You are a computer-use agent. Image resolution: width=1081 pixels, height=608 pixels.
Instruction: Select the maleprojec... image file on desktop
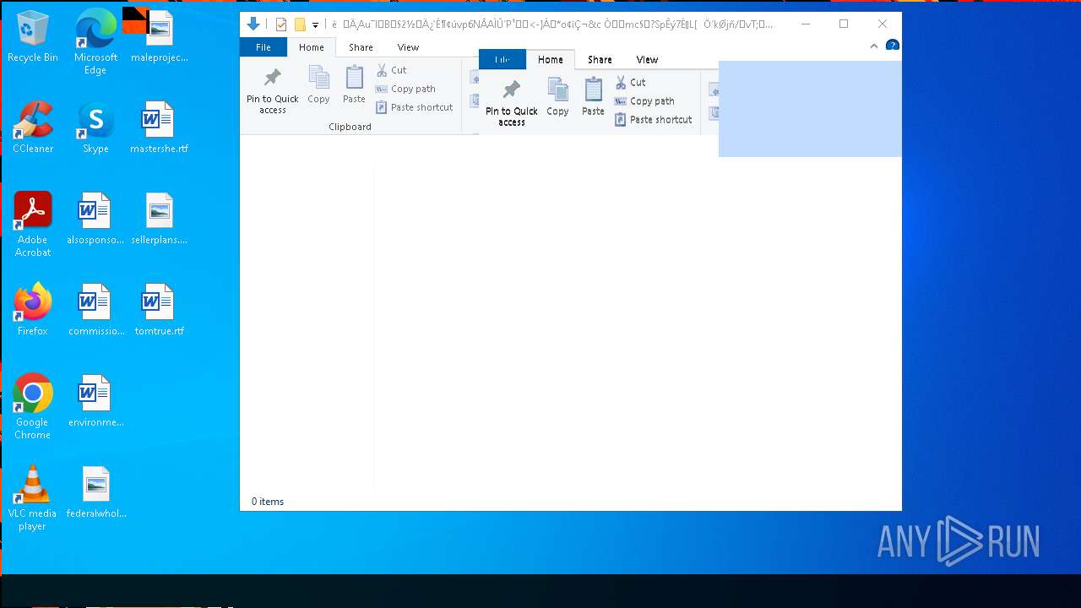159,37
